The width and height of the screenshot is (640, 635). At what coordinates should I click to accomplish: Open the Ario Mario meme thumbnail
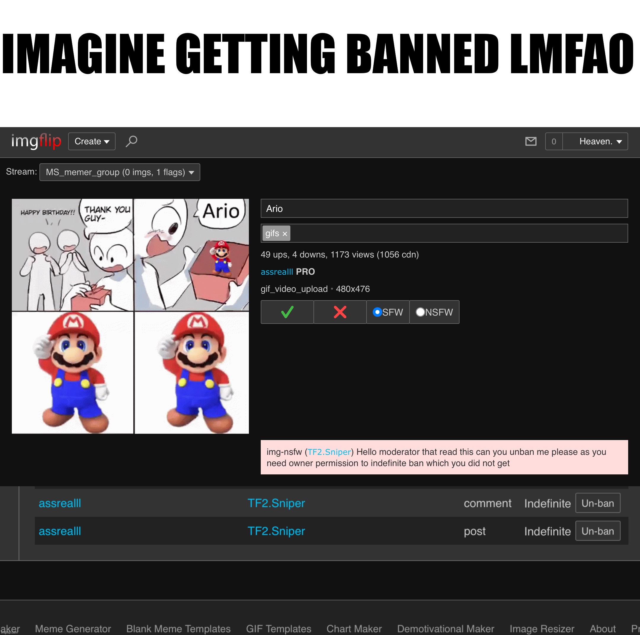(x=130, y=316)
